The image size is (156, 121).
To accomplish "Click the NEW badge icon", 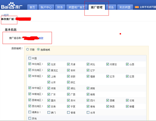I will (137, 7).
